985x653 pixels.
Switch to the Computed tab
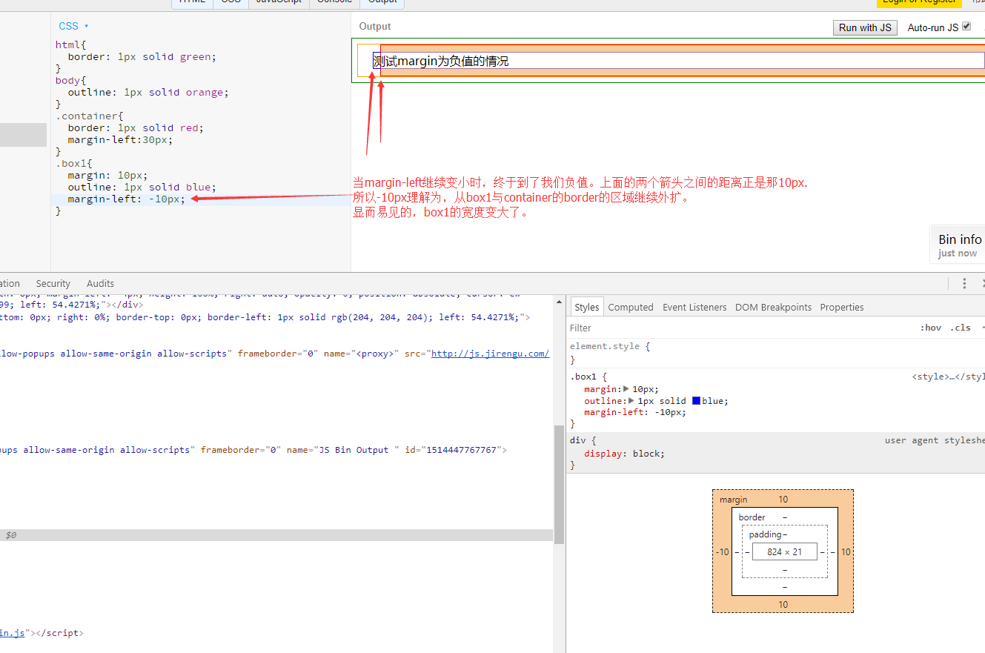pos(631,307)
